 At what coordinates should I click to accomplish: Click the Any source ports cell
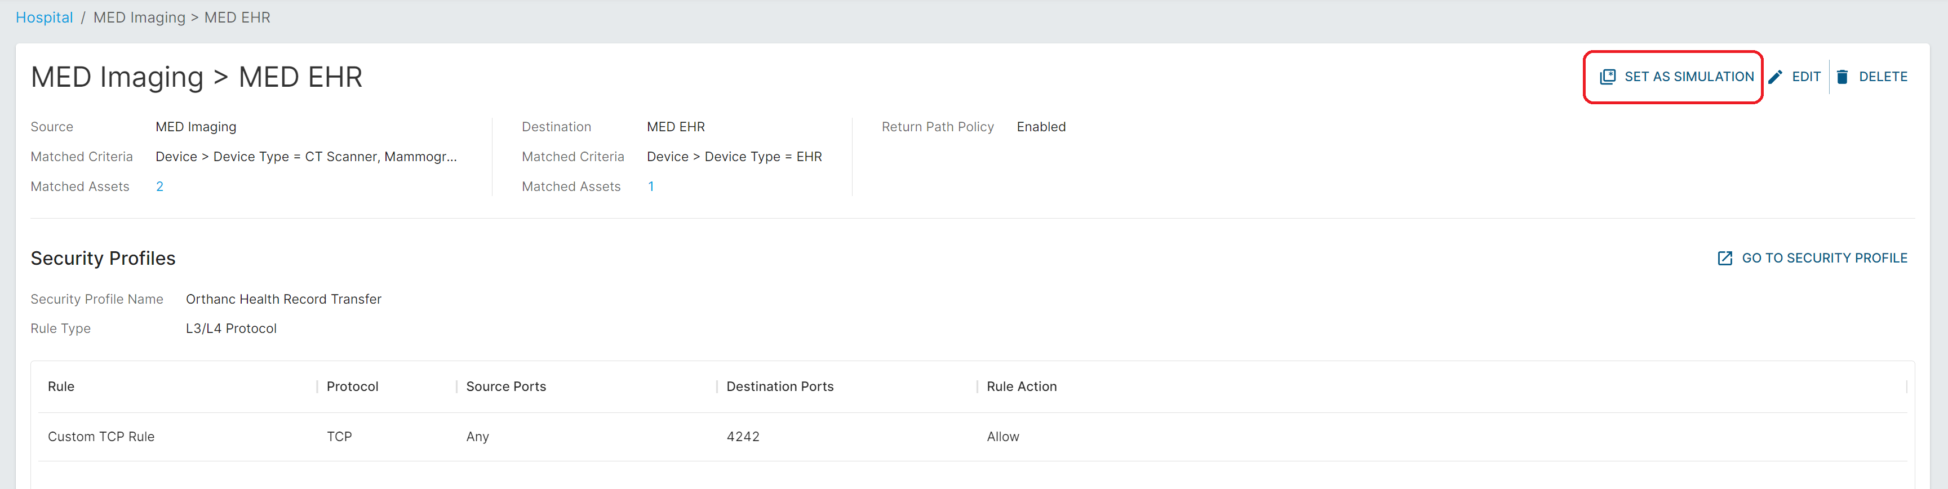click(x=477, y=437)
